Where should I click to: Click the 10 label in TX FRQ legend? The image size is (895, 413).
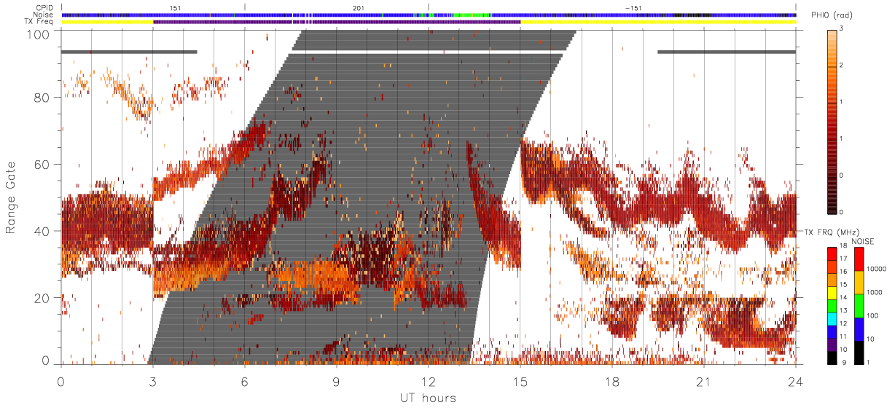[843, 349]
